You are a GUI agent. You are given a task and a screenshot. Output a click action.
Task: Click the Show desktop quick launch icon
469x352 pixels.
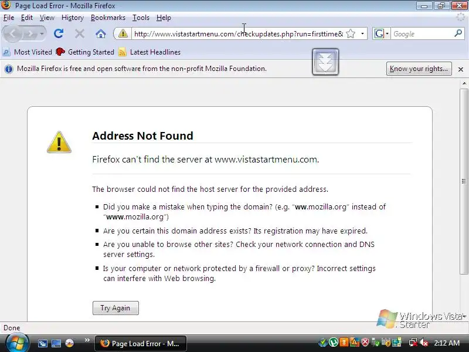tap(56, 343)
